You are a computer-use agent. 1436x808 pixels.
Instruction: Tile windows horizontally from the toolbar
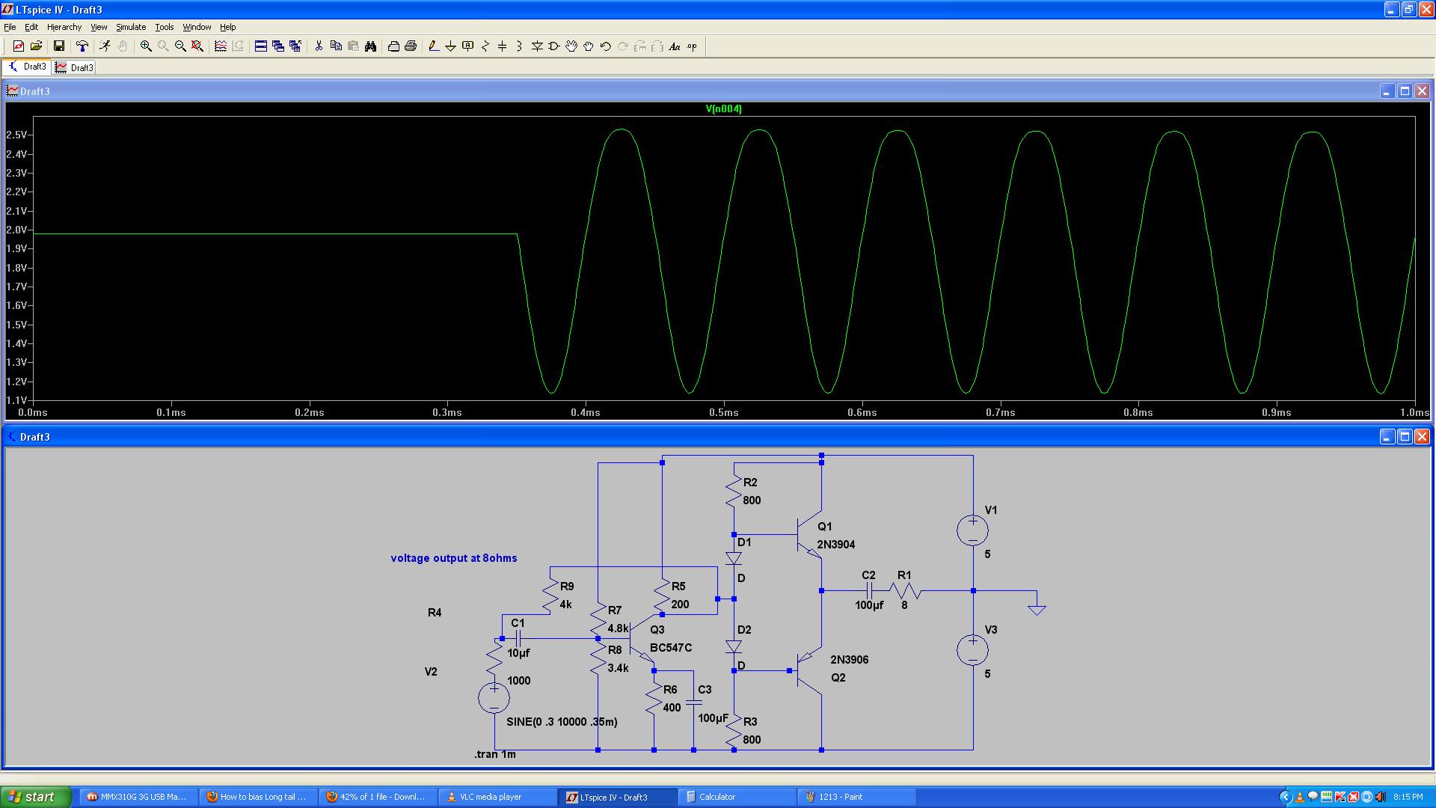(x=261, y=46)
